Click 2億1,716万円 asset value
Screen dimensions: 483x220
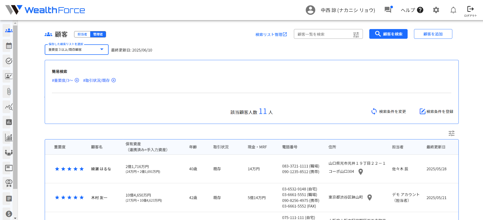pyautogui.click(x=137, y=167)
